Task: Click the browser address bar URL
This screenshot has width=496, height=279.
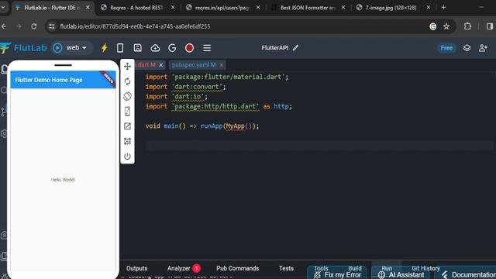Action: tap(135, 26)
